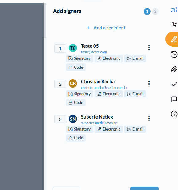Image resolution: width=178 pixels, height=190 pixels.
Task: Open options menu for Teste 05
Action: (x=149, y=48)
